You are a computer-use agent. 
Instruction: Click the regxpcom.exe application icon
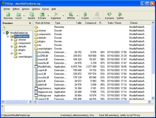coord(36,92)
